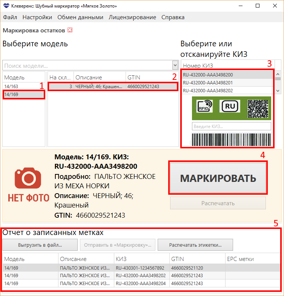This screenshot has width=284, height=296.
Task: Open the Обмен данными menu
Action: pos(80,17)
